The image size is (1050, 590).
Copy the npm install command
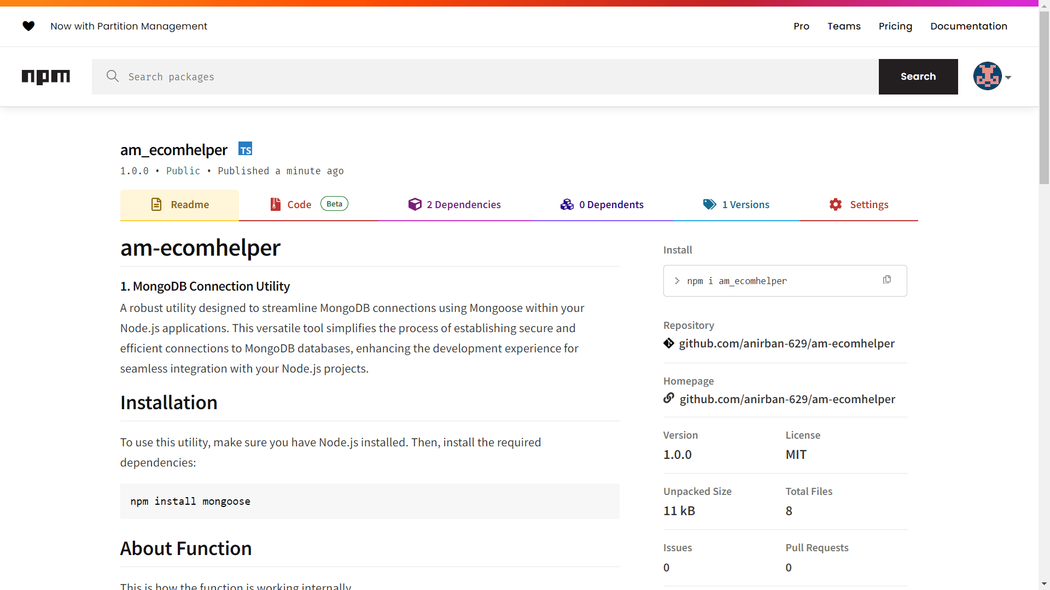[886, 280]
